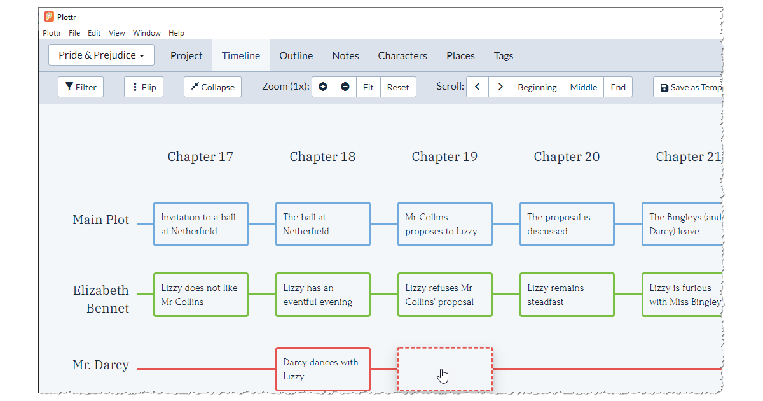Collapse the timeline view
This screenshot has height=401, width=763.
[x=212, y=87]
